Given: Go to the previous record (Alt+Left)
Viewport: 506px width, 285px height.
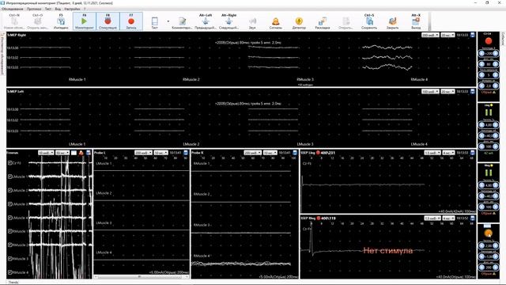Looking at the screenshot, I should [x=206, y=21].
